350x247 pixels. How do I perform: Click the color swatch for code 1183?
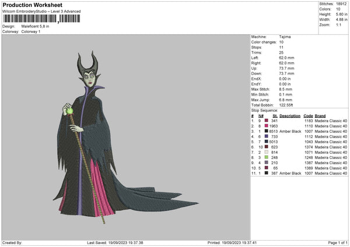[267, 121]
